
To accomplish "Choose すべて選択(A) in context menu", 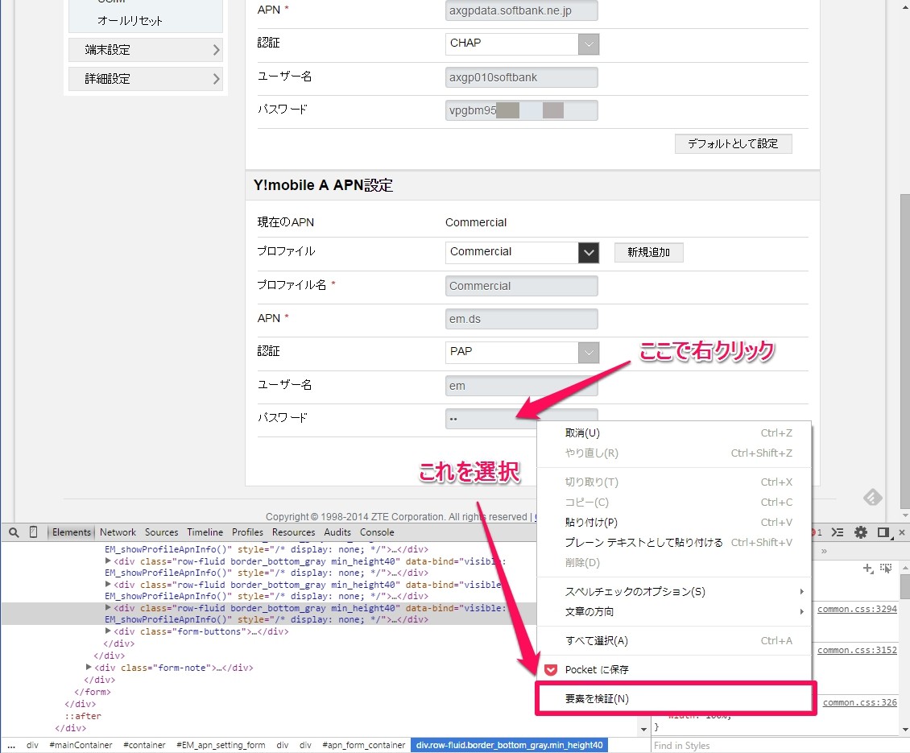I will (x=674, y=641).
